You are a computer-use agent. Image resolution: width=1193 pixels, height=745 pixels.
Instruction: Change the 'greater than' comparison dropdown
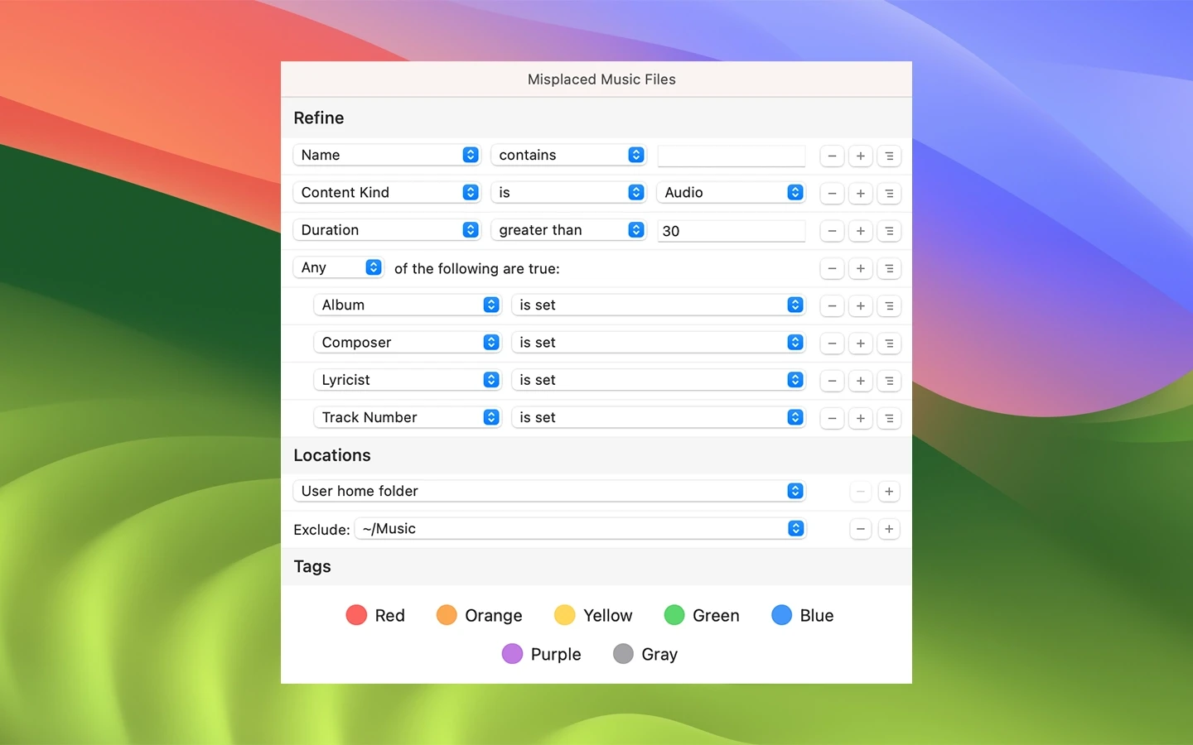coord(568,230)
